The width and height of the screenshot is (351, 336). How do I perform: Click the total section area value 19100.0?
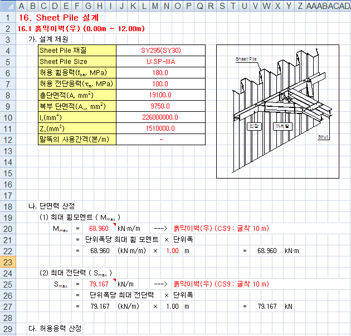tap(160, 95)
